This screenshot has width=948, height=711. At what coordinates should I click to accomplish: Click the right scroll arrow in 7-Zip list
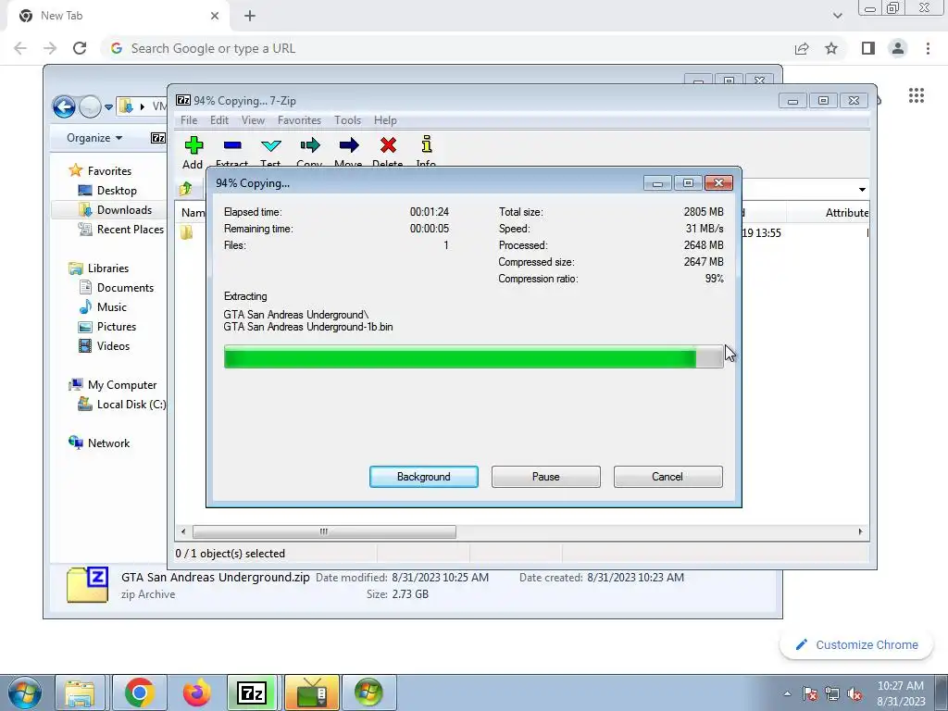[860, 532]
